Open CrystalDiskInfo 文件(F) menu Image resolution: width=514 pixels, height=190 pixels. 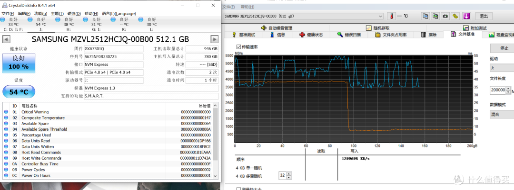click(x=8, y=13)
